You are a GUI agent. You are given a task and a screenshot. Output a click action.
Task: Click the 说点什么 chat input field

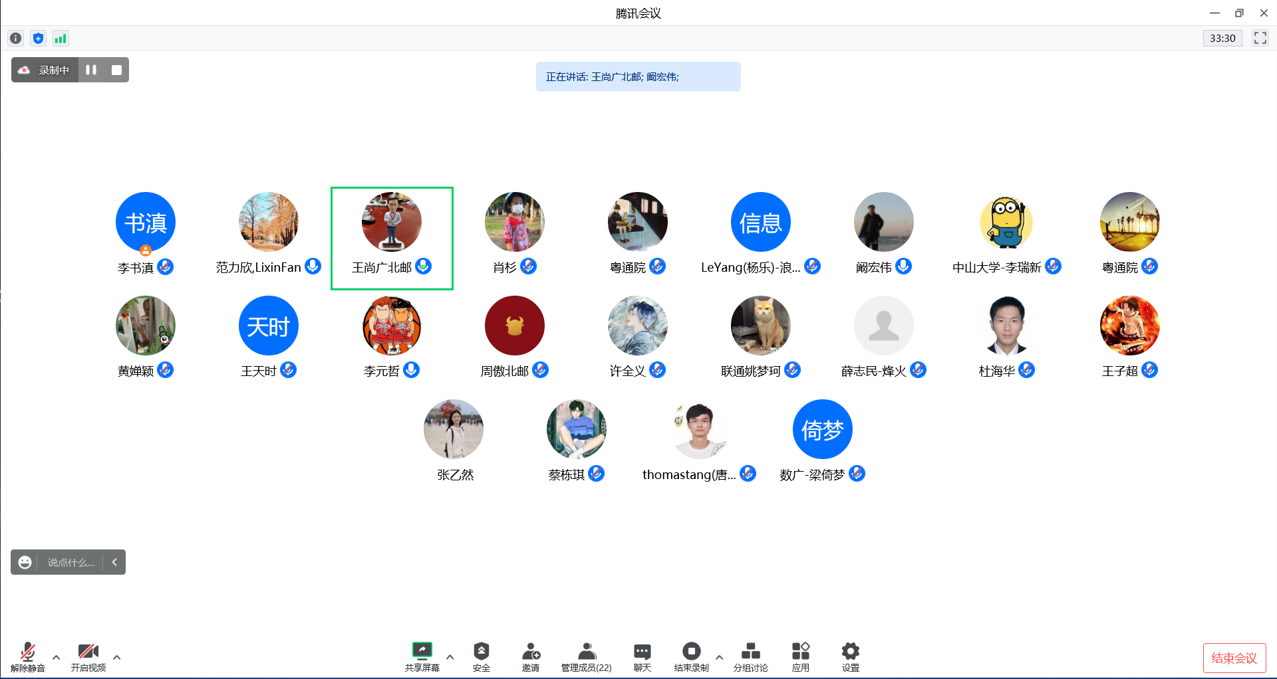point(71,562)
